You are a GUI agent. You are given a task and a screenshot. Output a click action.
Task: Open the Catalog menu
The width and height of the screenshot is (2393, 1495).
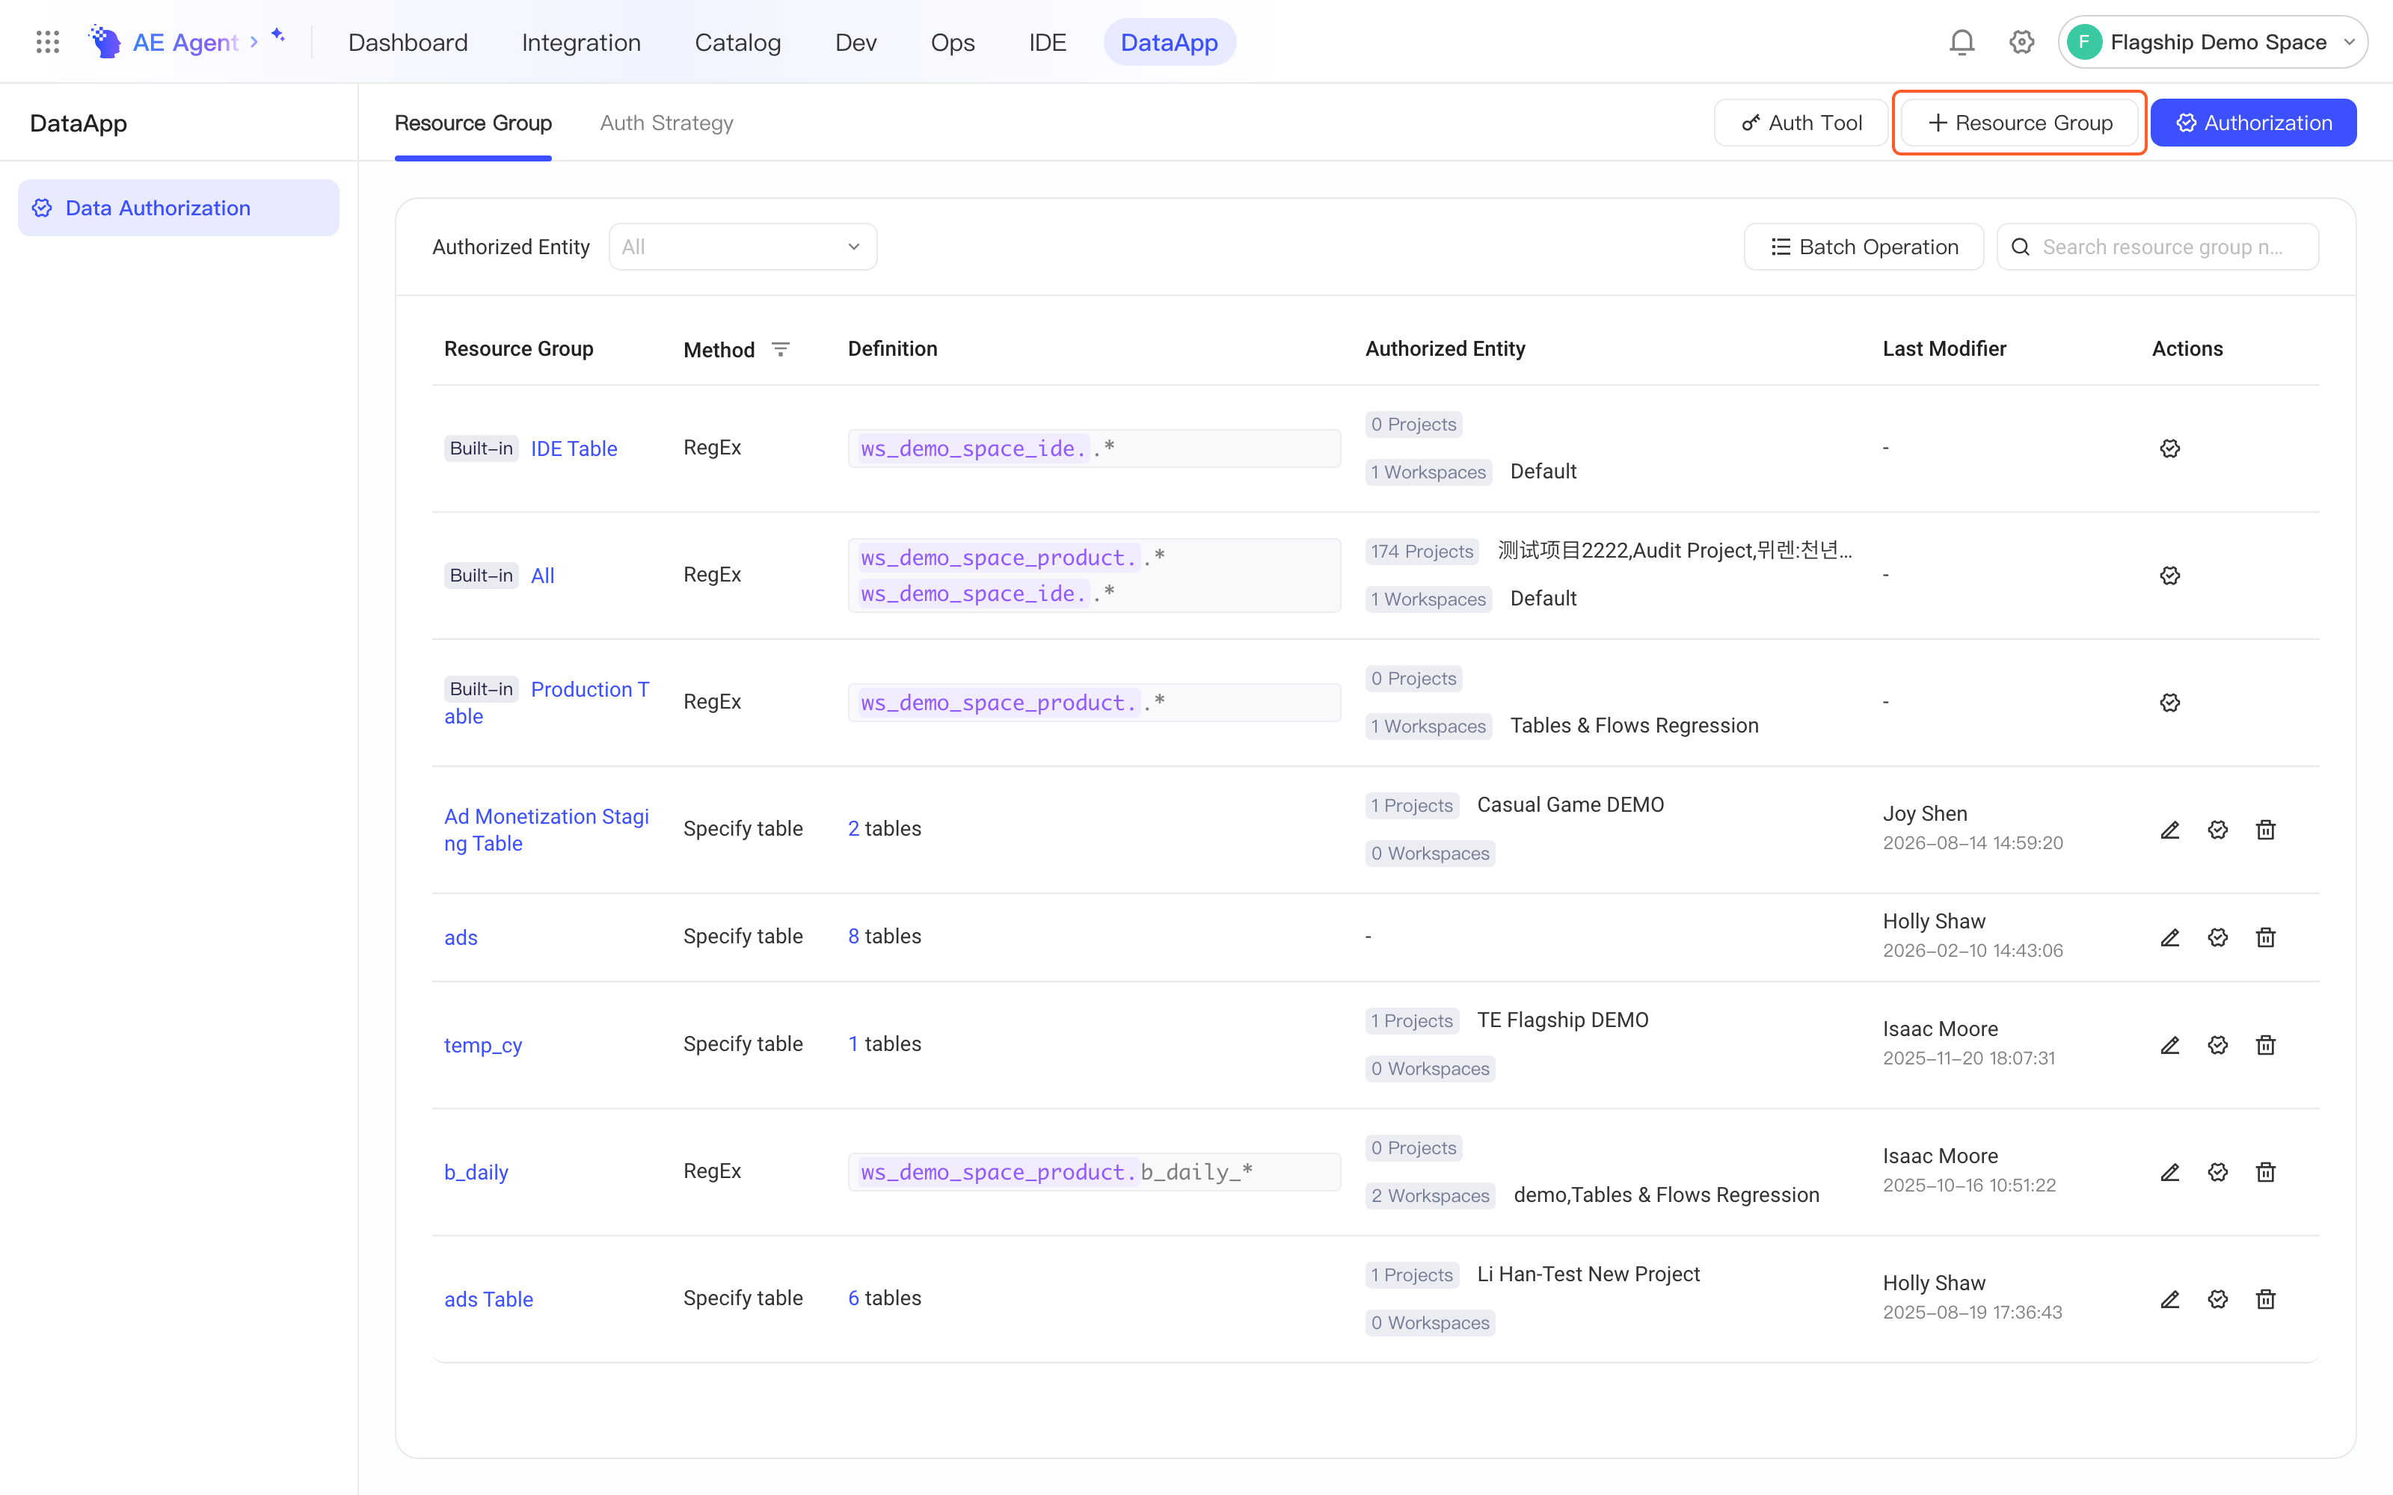click(737, 42)
